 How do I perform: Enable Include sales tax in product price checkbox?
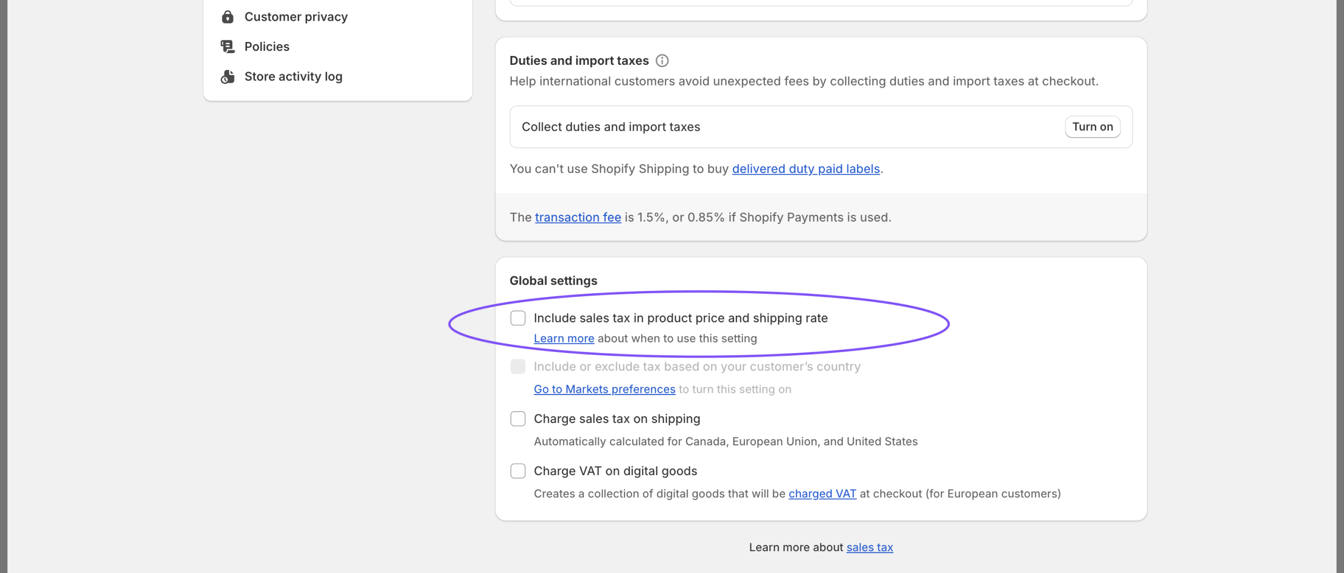click(518, 318)
